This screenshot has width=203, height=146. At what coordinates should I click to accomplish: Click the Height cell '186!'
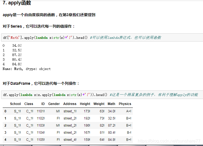[x=87, y=125]
